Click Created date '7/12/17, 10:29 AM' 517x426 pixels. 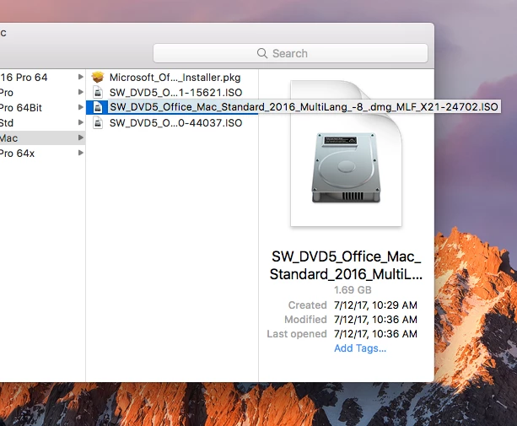pos(375,305)
